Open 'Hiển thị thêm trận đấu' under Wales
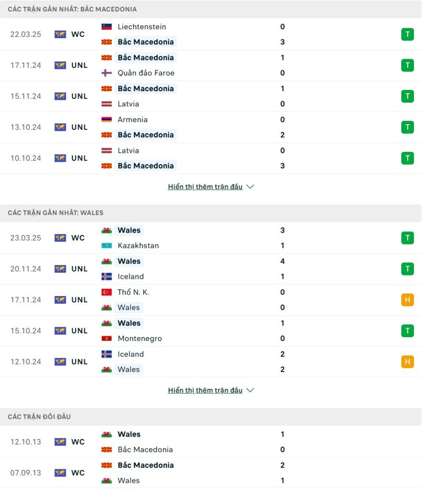This screenshot has height=489, width=422. (x=205, y=391)
